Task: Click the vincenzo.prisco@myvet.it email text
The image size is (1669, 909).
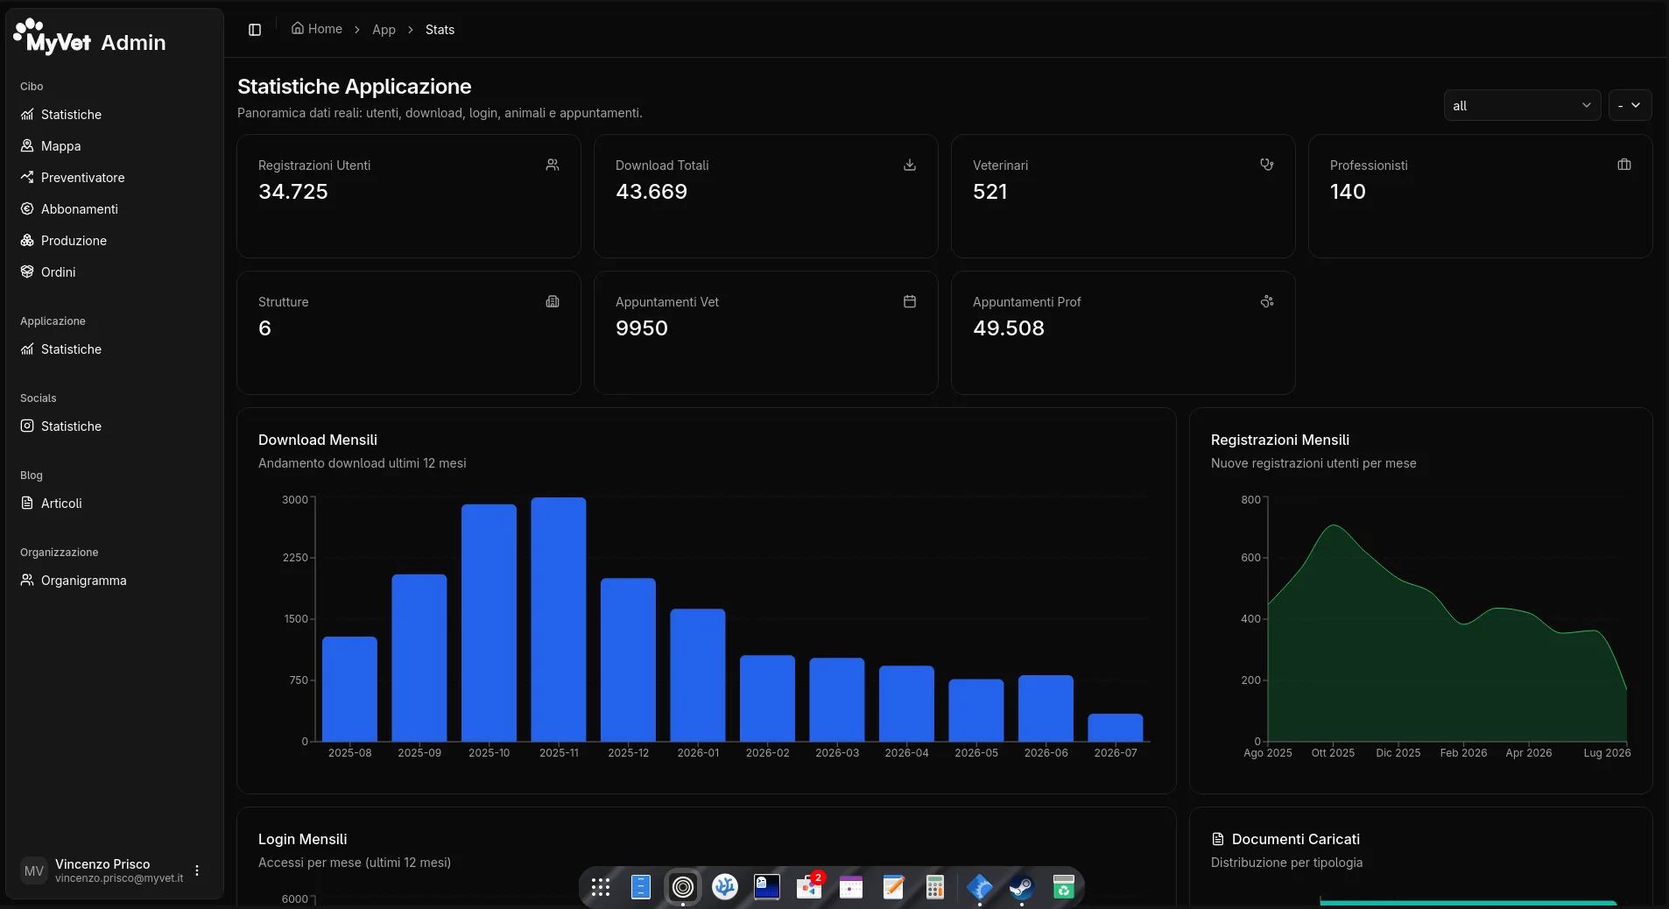Action: point(119,878)
